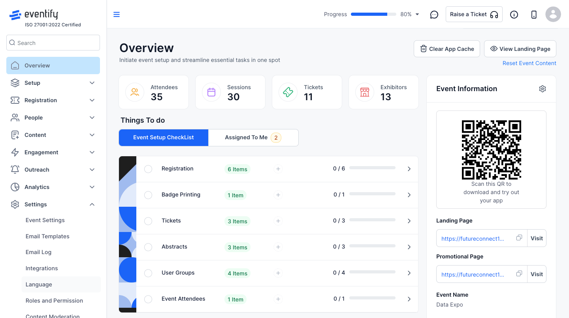Click the app download QR code

point(492,150)
